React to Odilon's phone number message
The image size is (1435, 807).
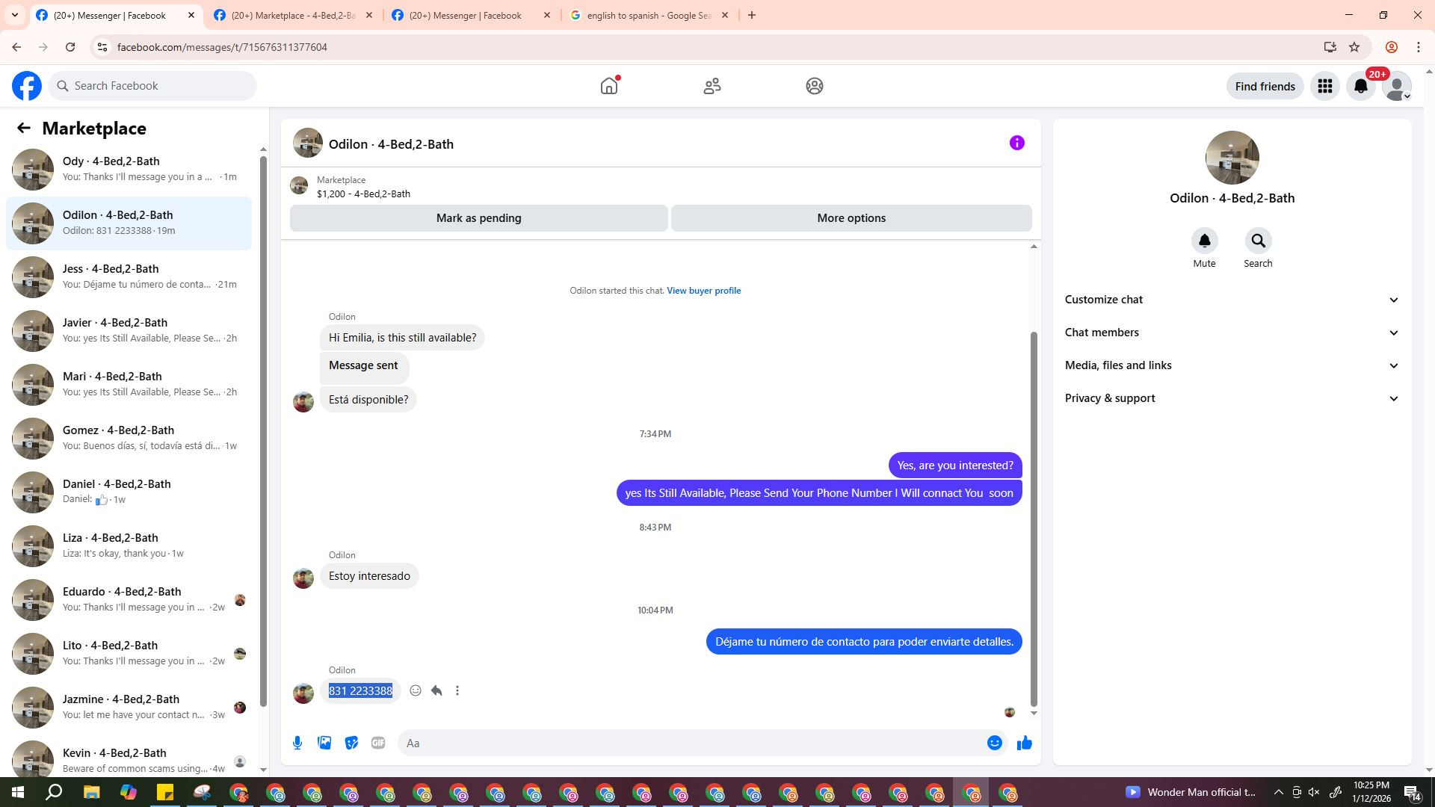click(416, 690)
